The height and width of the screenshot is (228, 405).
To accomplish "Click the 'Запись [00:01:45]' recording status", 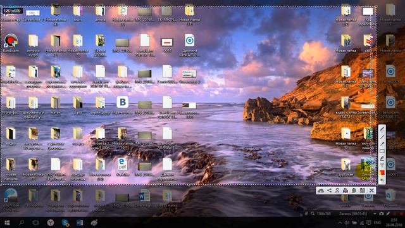I will (x=353, y=213).
